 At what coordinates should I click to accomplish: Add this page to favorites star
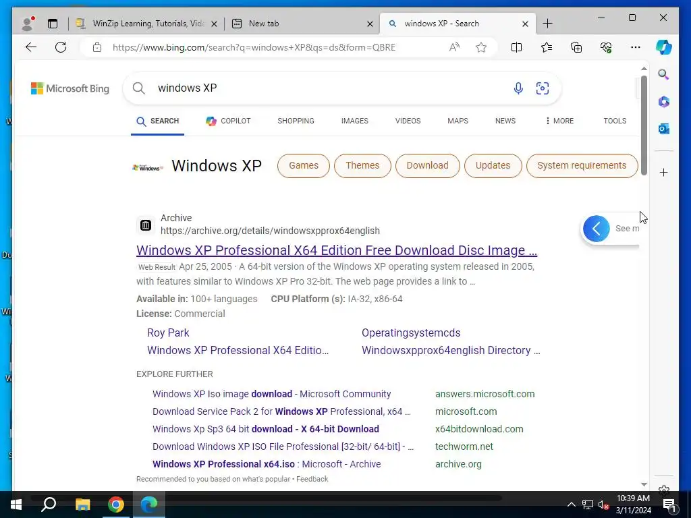click(480, 47)
